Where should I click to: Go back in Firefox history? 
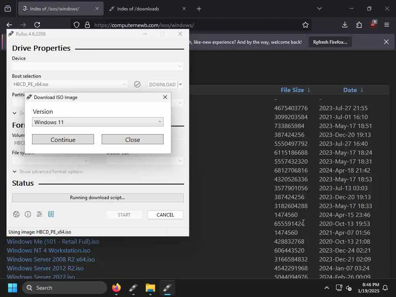coord(9,25)
